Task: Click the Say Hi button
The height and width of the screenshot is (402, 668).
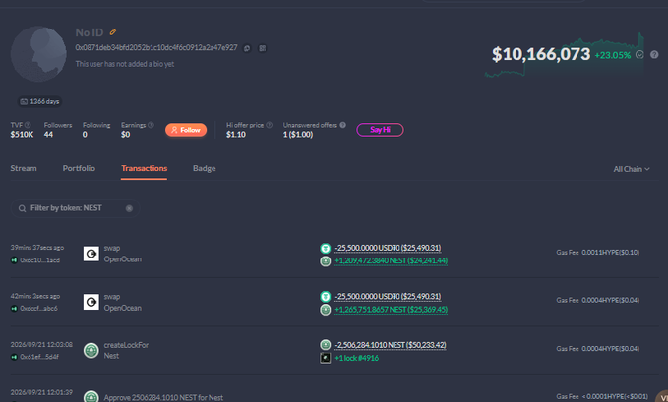Action: (x=380, y=130)
